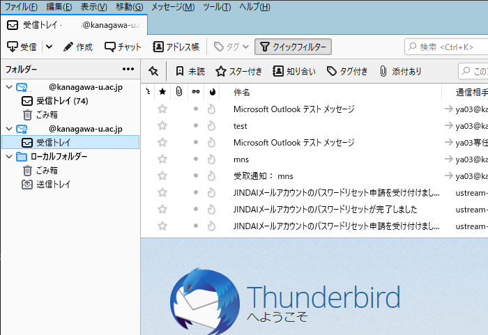Screen dimensions: 488x335
Task: Sort by the attachment paperclip column header
Action: click(x=179, y=92)
